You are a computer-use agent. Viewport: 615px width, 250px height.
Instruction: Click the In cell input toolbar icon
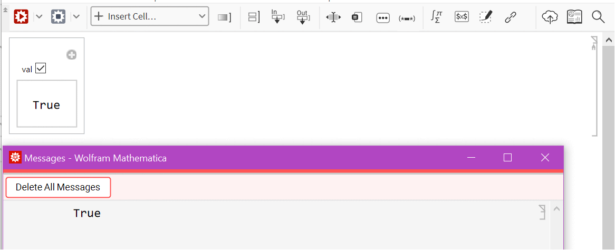277,16
